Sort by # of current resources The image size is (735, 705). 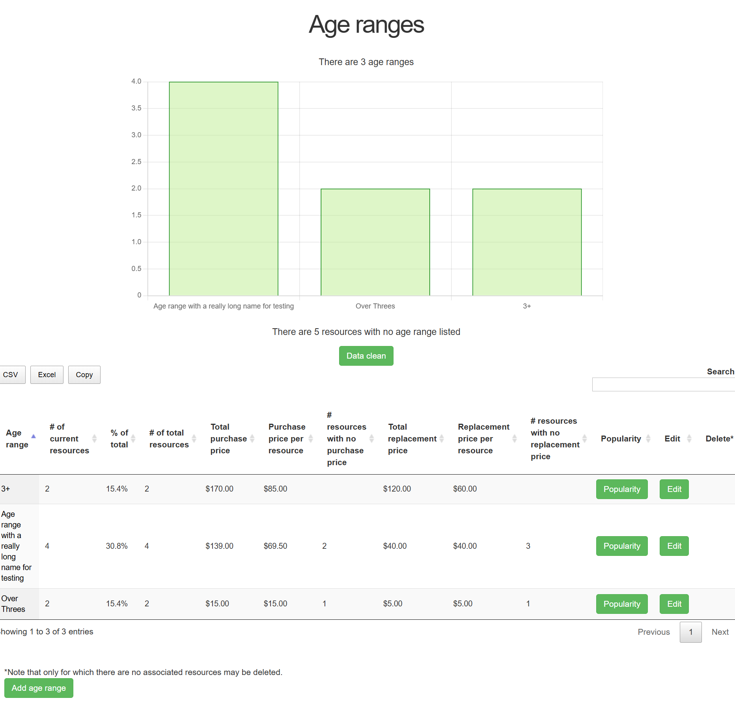click(69, 439)
